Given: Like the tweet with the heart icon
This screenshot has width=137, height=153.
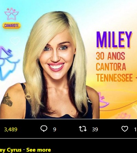Looking at the screenshot, I should 125,129.
